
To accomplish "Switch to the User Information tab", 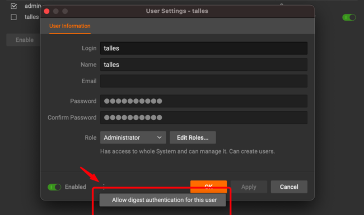I will click(70, 26).
